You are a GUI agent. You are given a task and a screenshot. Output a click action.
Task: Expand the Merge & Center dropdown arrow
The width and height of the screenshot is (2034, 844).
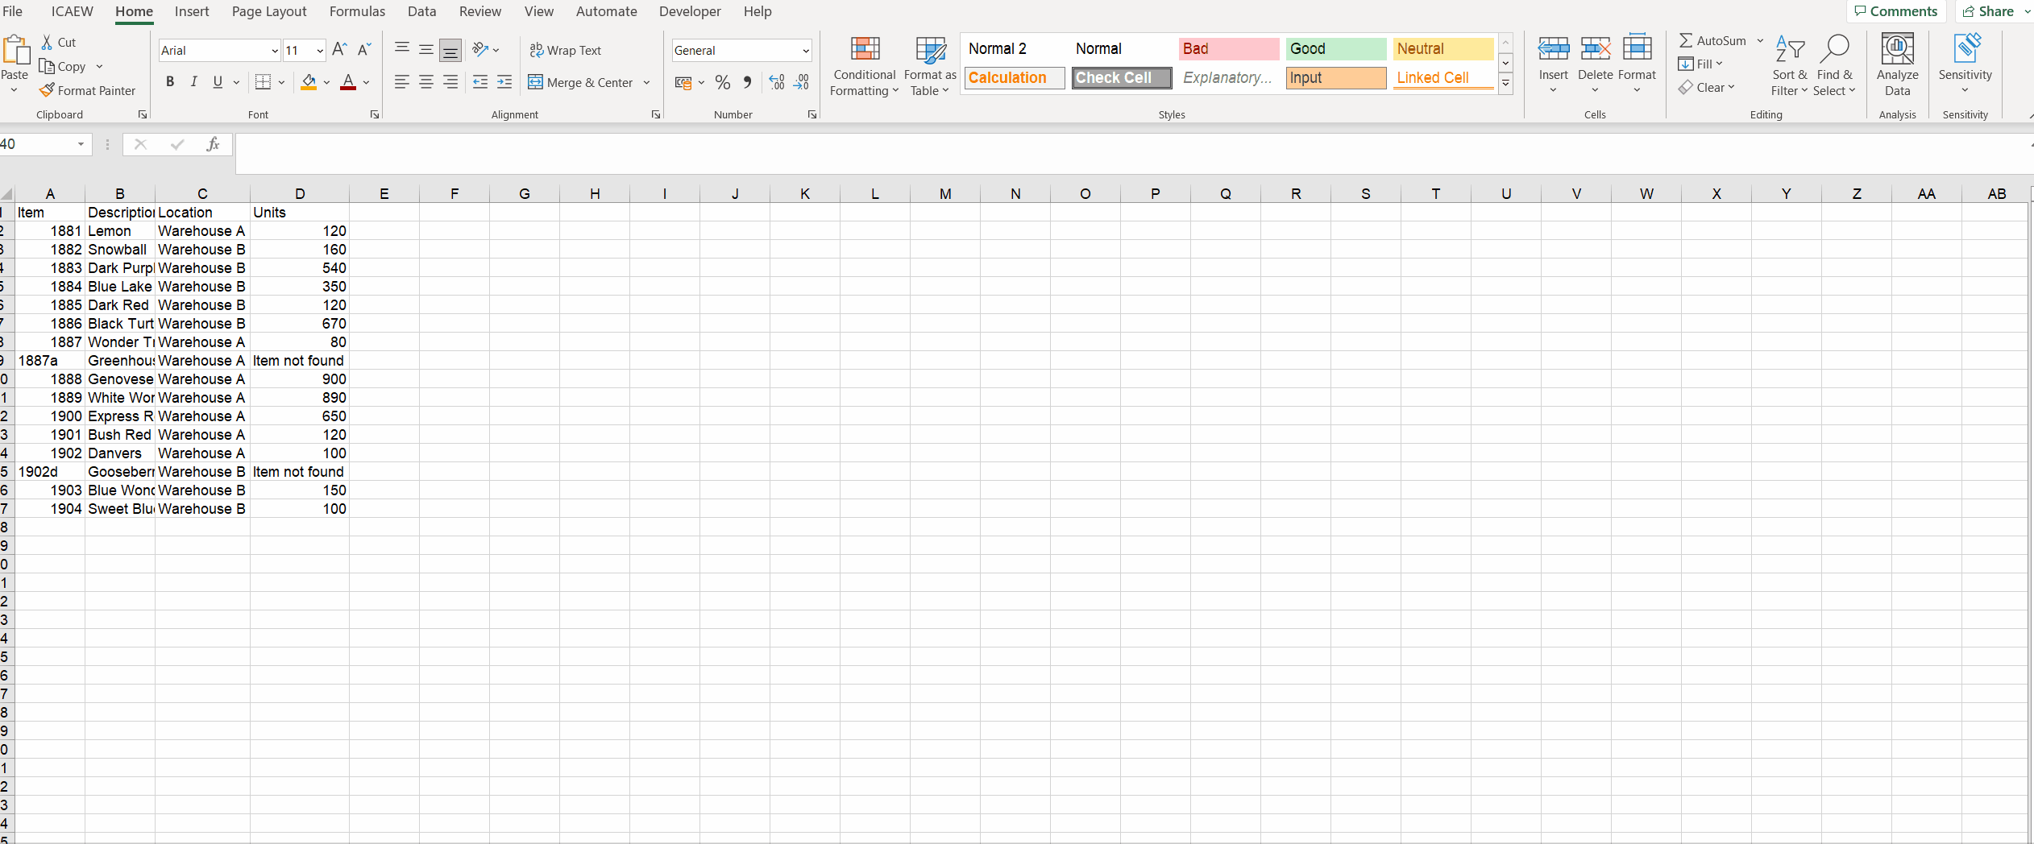[646, 82]
